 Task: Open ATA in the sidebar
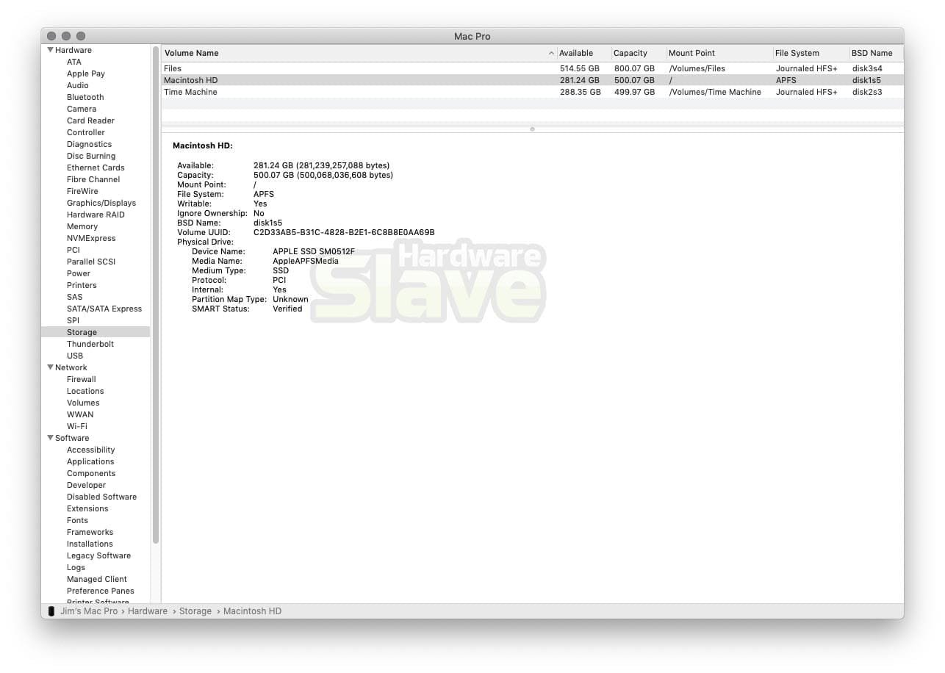[x=74, y=62]
